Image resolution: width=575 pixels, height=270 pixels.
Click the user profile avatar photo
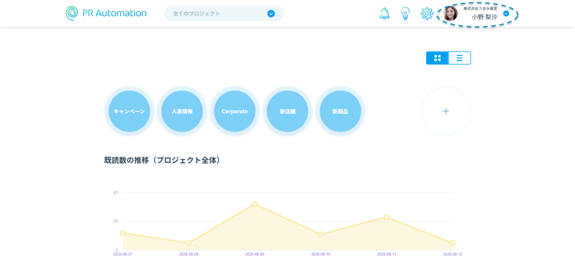450,13
